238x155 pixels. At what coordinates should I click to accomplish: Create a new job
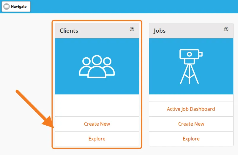[191, 124]
